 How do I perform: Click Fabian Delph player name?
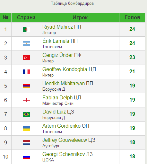(57, 97)
